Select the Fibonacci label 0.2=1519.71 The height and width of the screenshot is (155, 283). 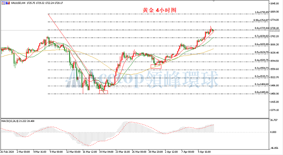pos(262,76)
